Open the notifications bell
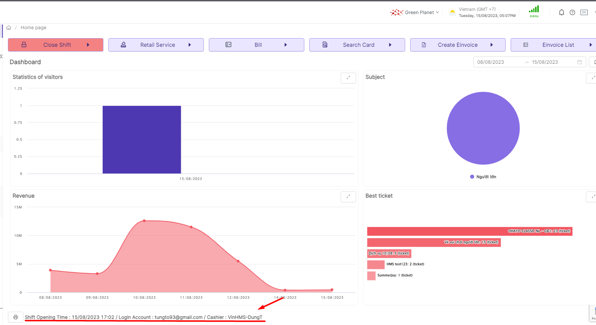Image resolution: width=596 pixels, height=325 pixels. (x=561, y=13)
